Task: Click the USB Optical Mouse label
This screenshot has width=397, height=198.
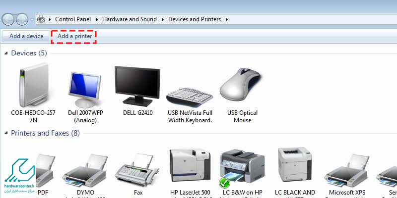Action: click(242, 116)
